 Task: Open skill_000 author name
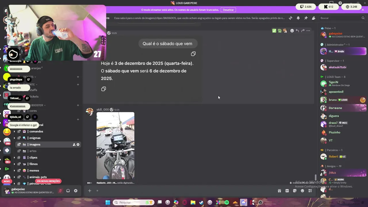pos(103,110)
